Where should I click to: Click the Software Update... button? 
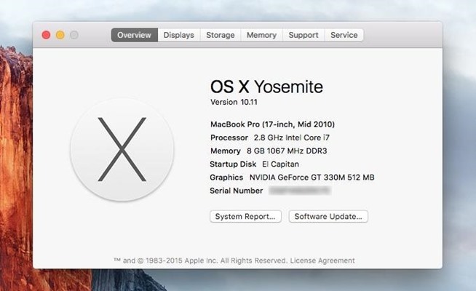329,216
